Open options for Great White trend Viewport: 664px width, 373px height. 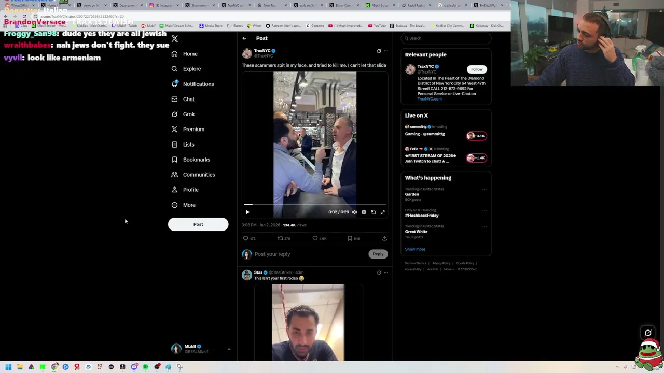(485, 227)
